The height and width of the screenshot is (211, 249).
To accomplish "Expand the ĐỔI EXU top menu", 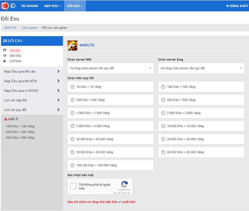I will point(75,6).
